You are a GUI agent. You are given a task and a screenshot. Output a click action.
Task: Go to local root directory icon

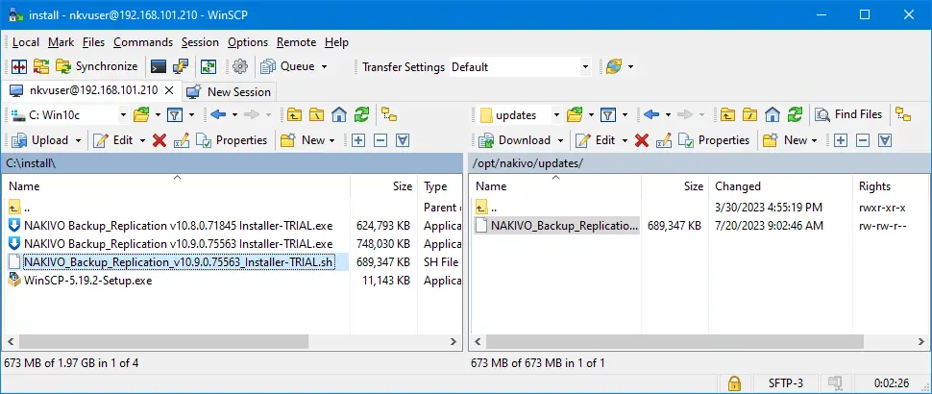coord(315,114)
